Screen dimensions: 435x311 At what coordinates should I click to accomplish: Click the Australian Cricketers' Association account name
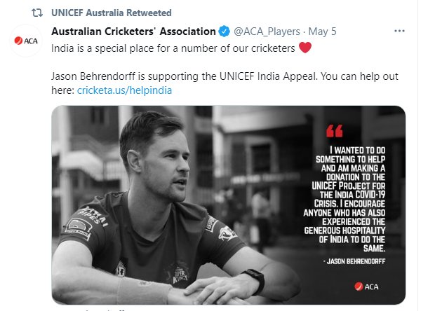(133, 32)
